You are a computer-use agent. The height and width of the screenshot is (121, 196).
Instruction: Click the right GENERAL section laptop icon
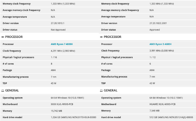[x=101, y=90]
